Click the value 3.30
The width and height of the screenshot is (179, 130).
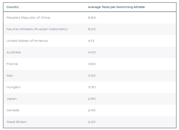[x=92, y=87]
